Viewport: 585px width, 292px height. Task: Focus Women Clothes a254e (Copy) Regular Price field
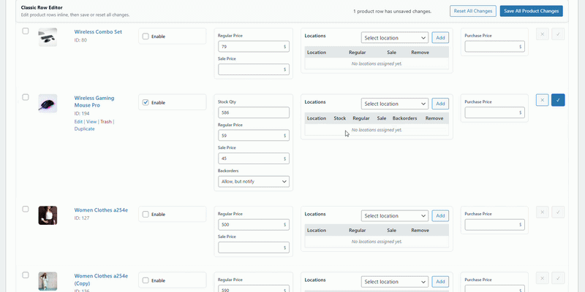[x=254, y=288]
